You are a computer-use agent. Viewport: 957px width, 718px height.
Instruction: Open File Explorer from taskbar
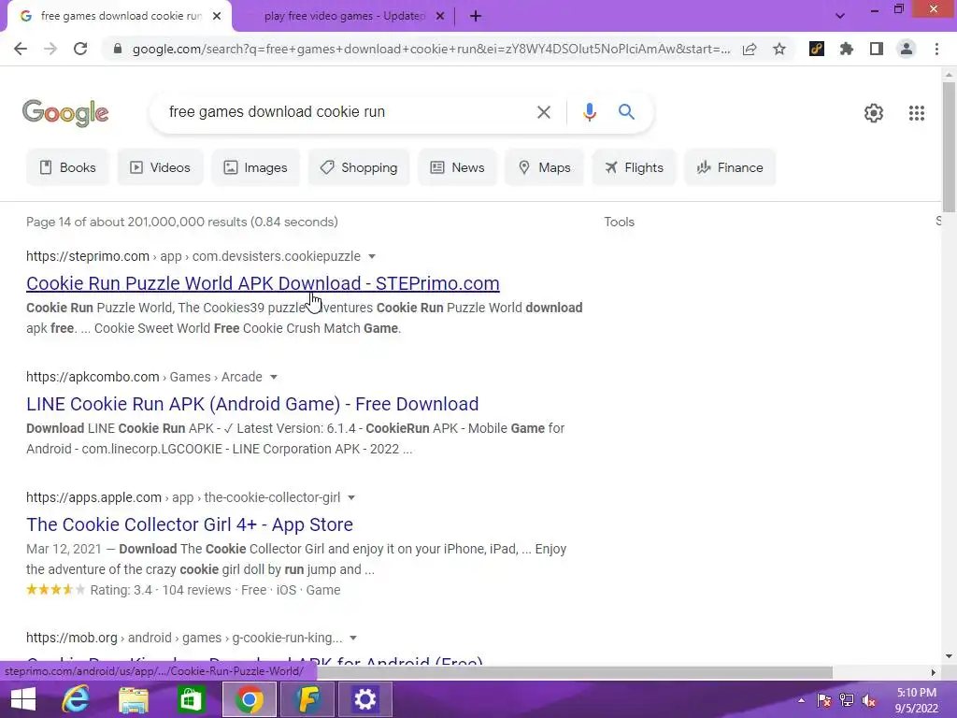coord(133,699)
